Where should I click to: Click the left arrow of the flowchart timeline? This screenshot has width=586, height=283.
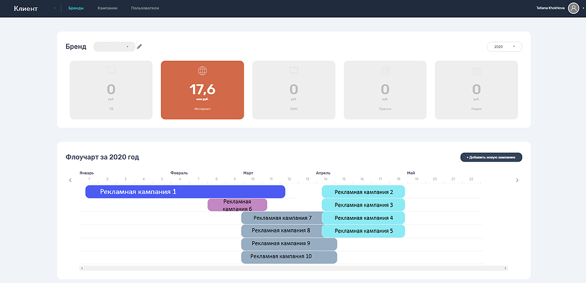click(71, 180)
